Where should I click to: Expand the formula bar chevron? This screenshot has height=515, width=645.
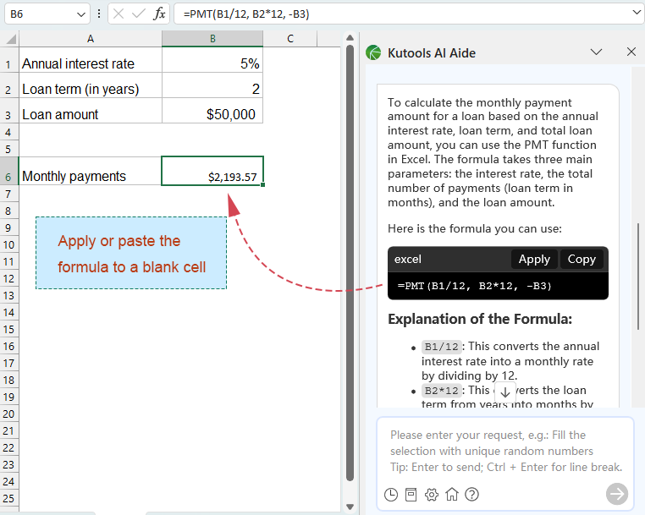[x=637, y=13]
